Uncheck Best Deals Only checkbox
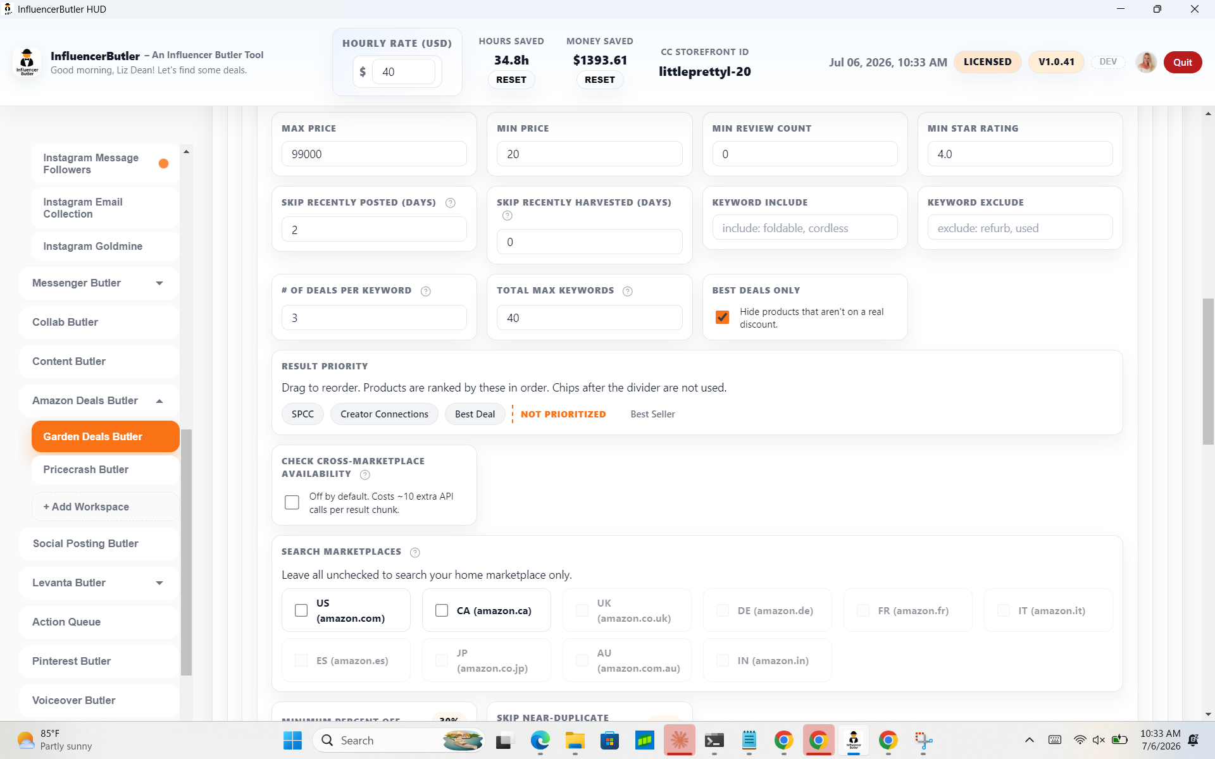The image size is (1215, 759). click(x=722, y=318)
